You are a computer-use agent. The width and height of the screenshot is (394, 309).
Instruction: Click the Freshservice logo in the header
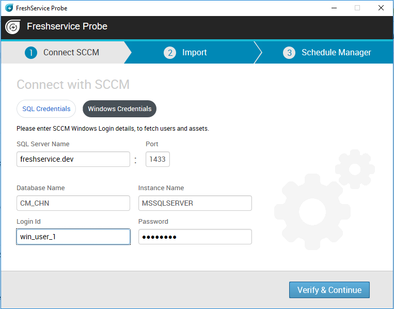tap(13, 27)
